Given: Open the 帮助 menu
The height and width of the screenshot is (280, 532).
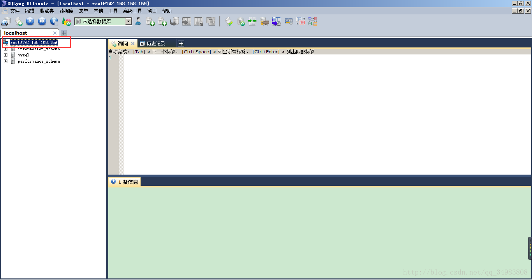Looking at the screenshot, I should pos(167,11).
